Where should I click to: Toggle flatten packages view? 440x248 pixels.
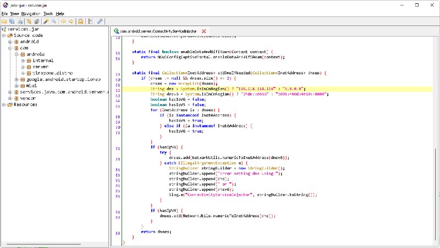[x=36, y=21]
